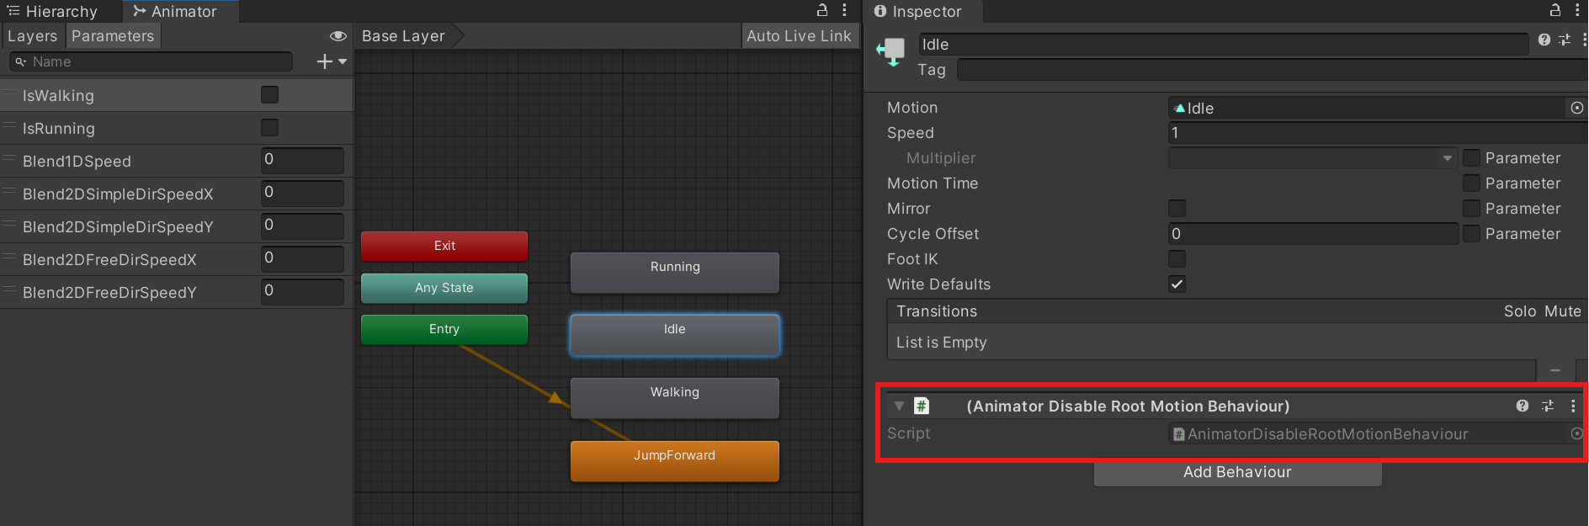Open the Idle state preset settings icon

(1565, 40)
